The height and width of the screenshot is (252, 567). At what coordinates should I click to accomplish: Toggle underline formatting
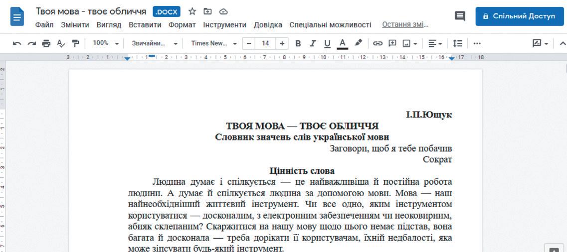[327, 44]
